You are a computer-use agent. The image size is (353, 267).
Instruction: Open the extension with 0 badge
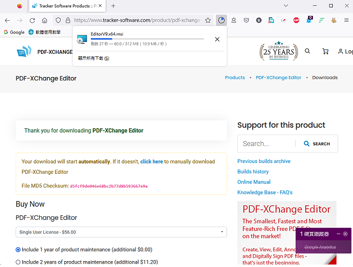click(309, 20)
